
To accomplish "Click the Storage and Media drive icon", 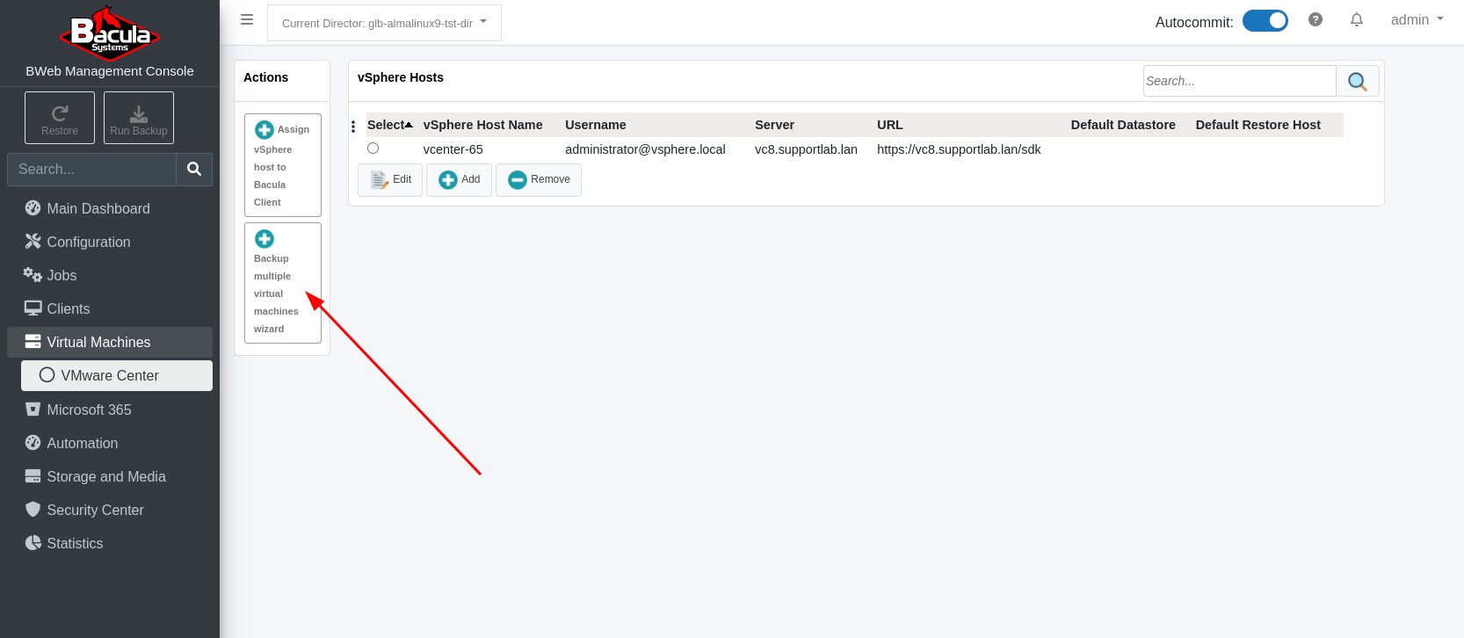I will (33, 476).
